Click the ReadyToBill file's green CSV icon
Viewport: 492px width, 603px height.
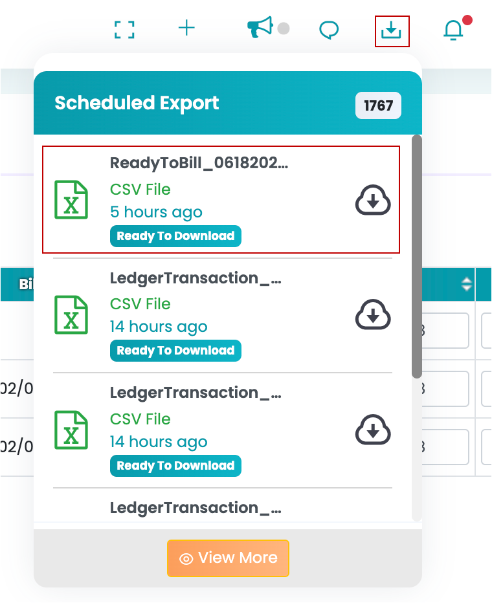tap(71, 200)
